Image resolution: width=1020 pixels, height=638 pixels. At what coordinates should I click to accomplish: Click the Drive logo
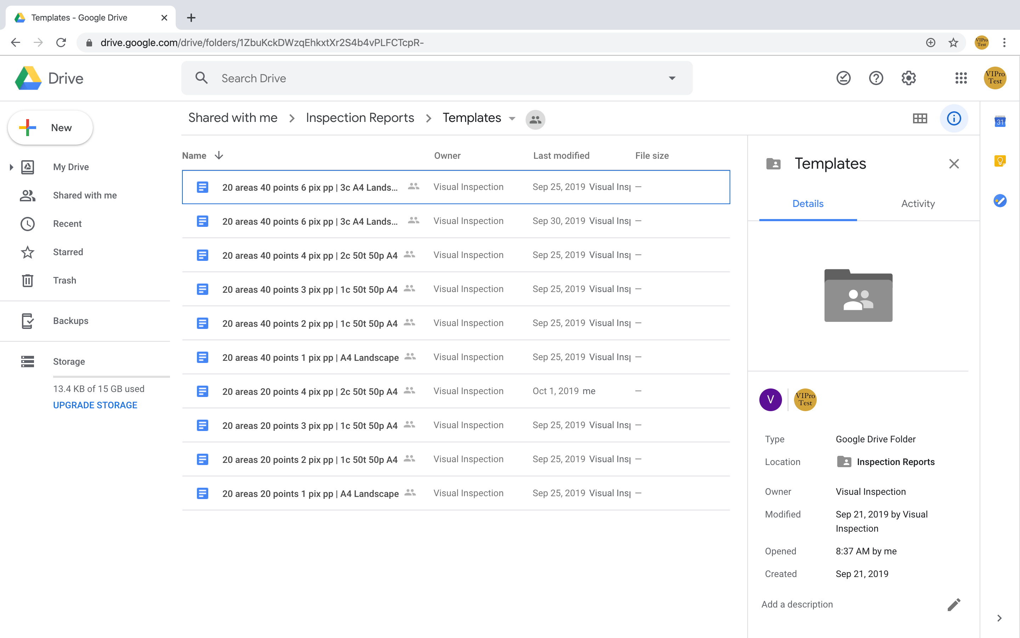[x=49, y=78]
